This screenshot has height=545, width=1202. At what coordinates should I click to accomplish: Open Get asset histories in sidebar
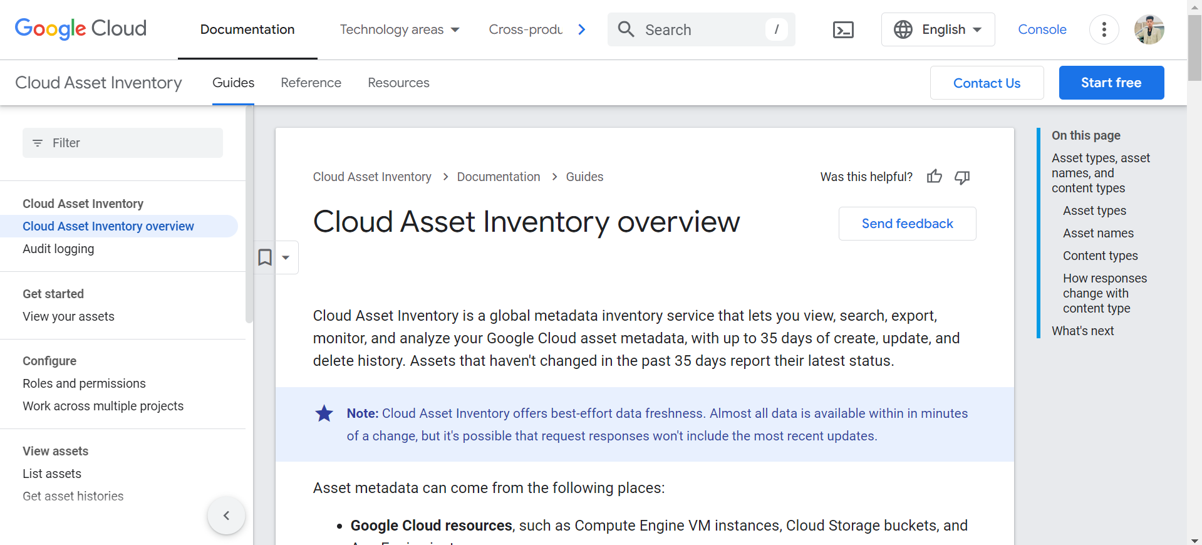[73, 496]
